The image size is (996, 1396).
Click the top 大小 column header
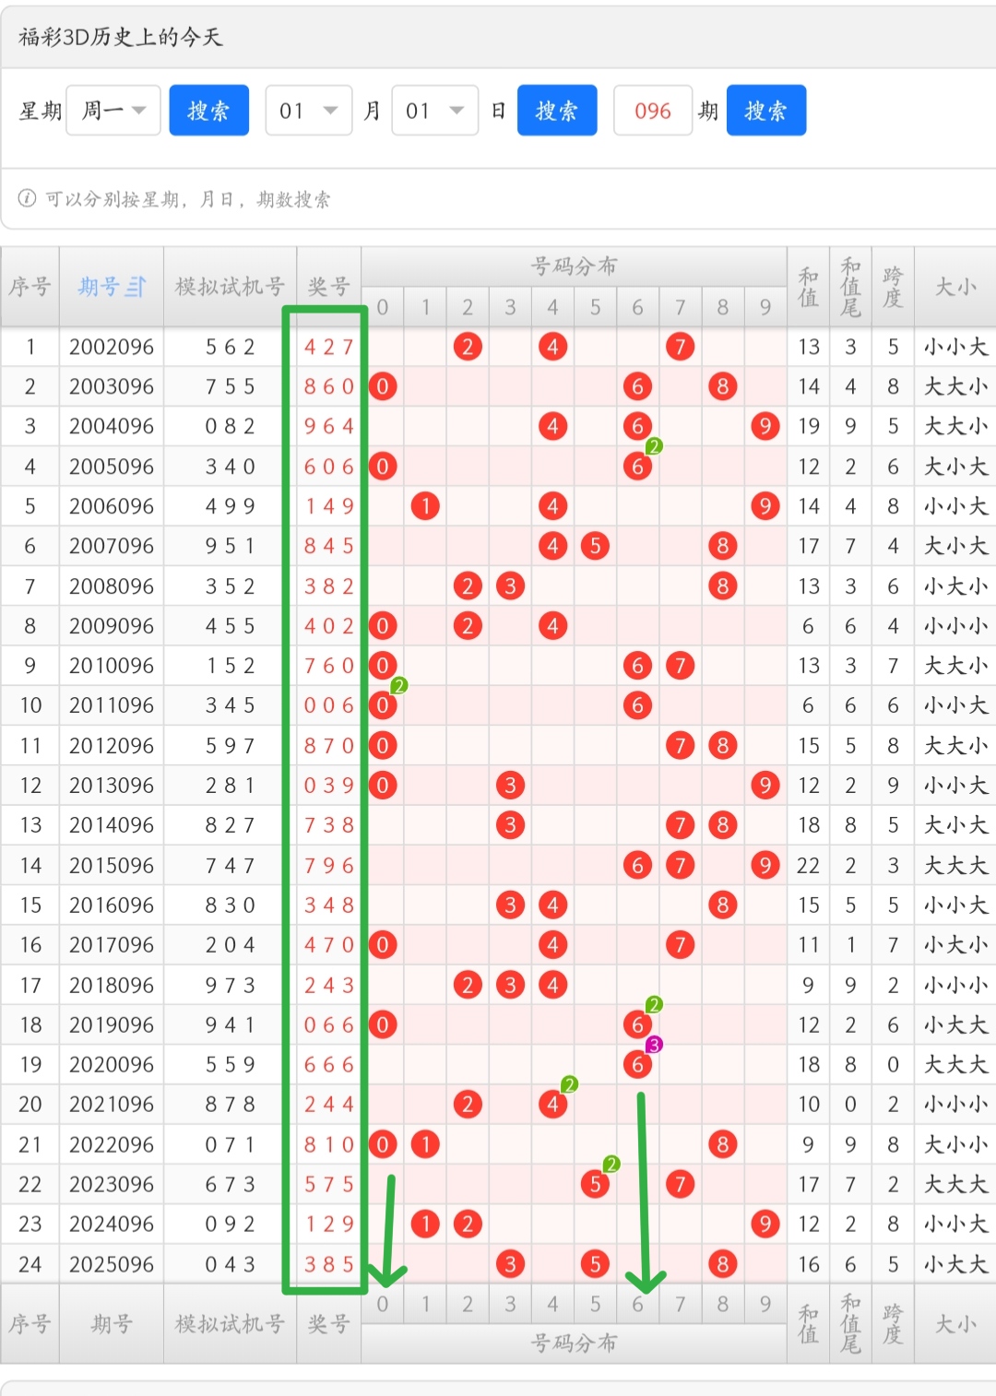[954, 287]
